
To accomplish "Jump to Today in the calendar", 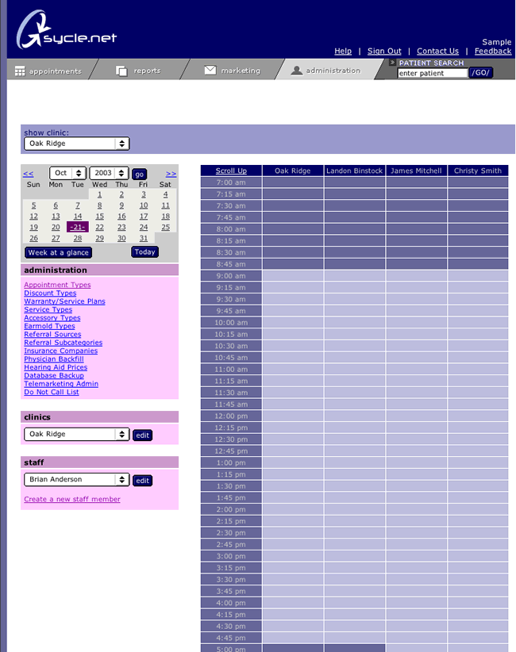I will tap(144, 252).
